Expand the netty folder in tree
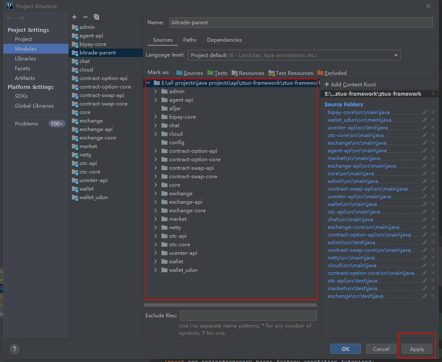The image size is (442, 362). 156,227
